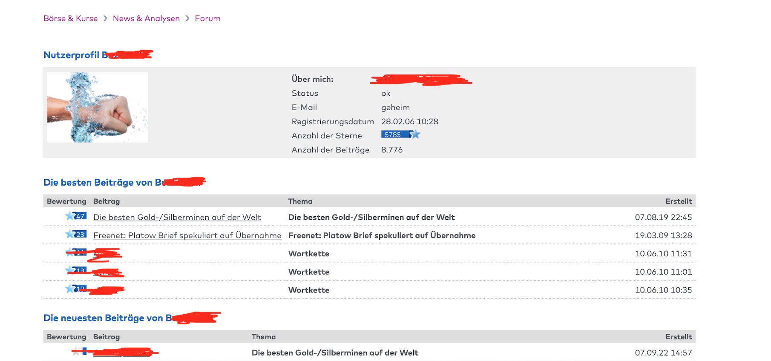Click the 13-star rating badge icon
The height and width of the screenshot is (361, 771).
[x=76, y=270]
